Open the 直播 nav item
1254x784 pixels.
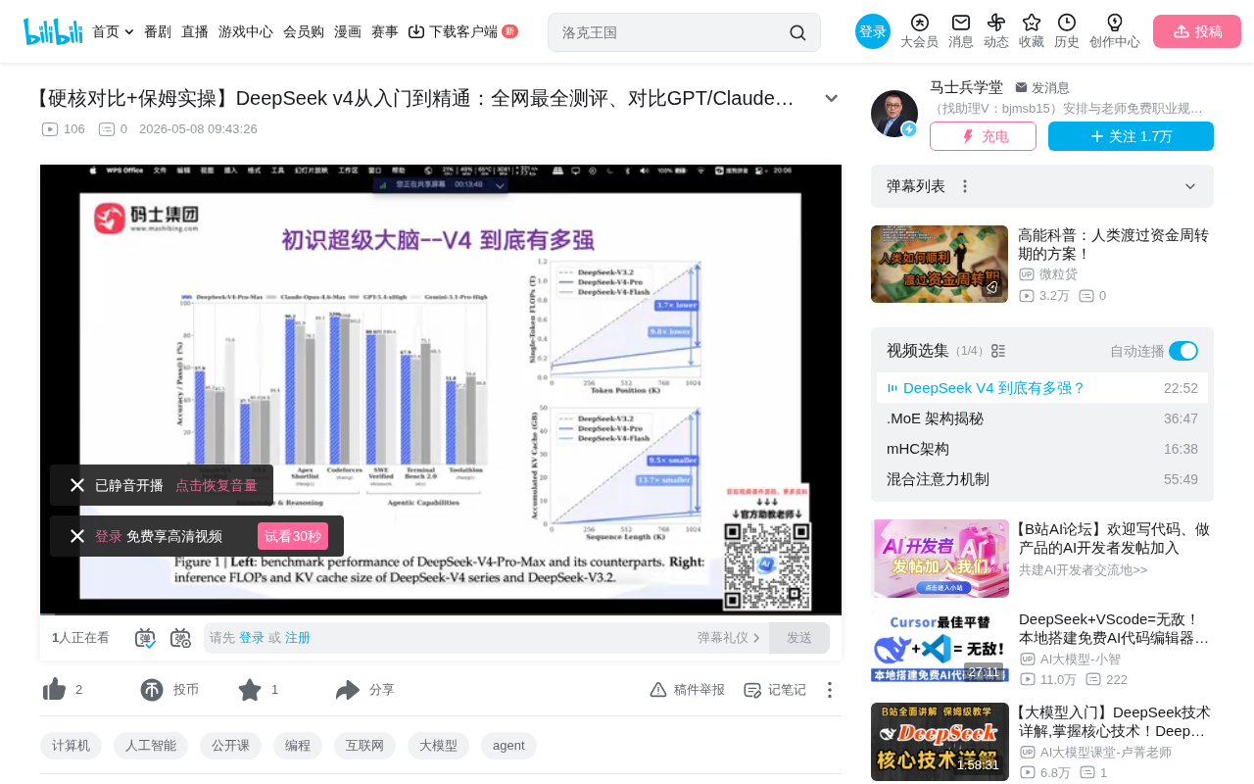point(195,31)
